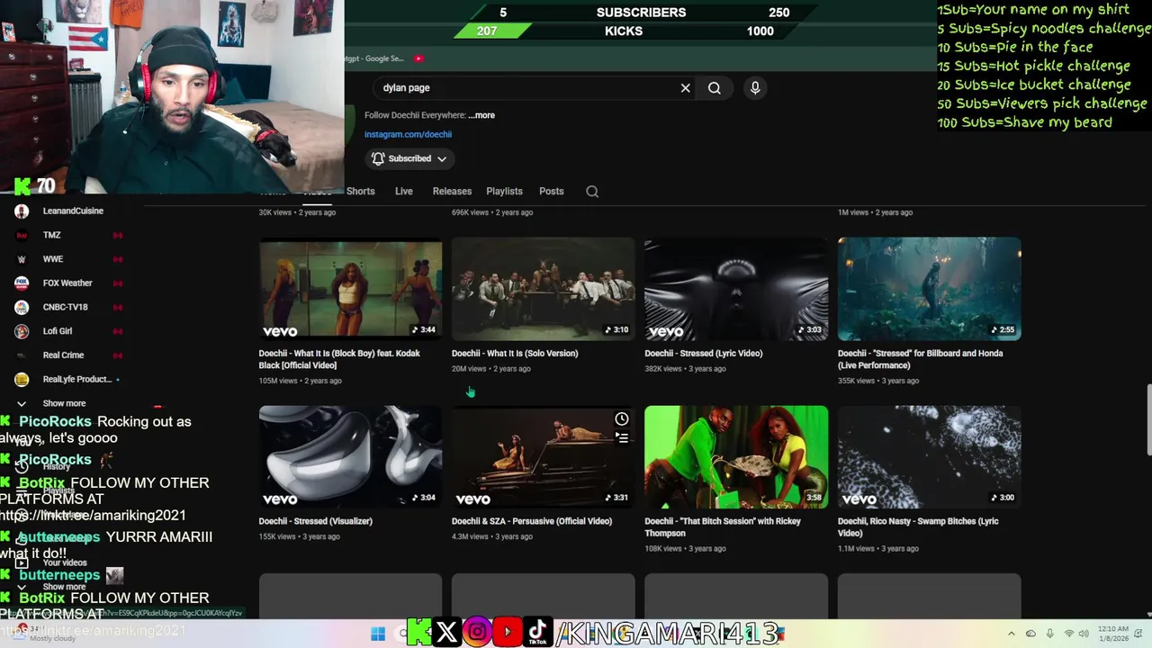Open the Windows Start menu

click(378, 634)
